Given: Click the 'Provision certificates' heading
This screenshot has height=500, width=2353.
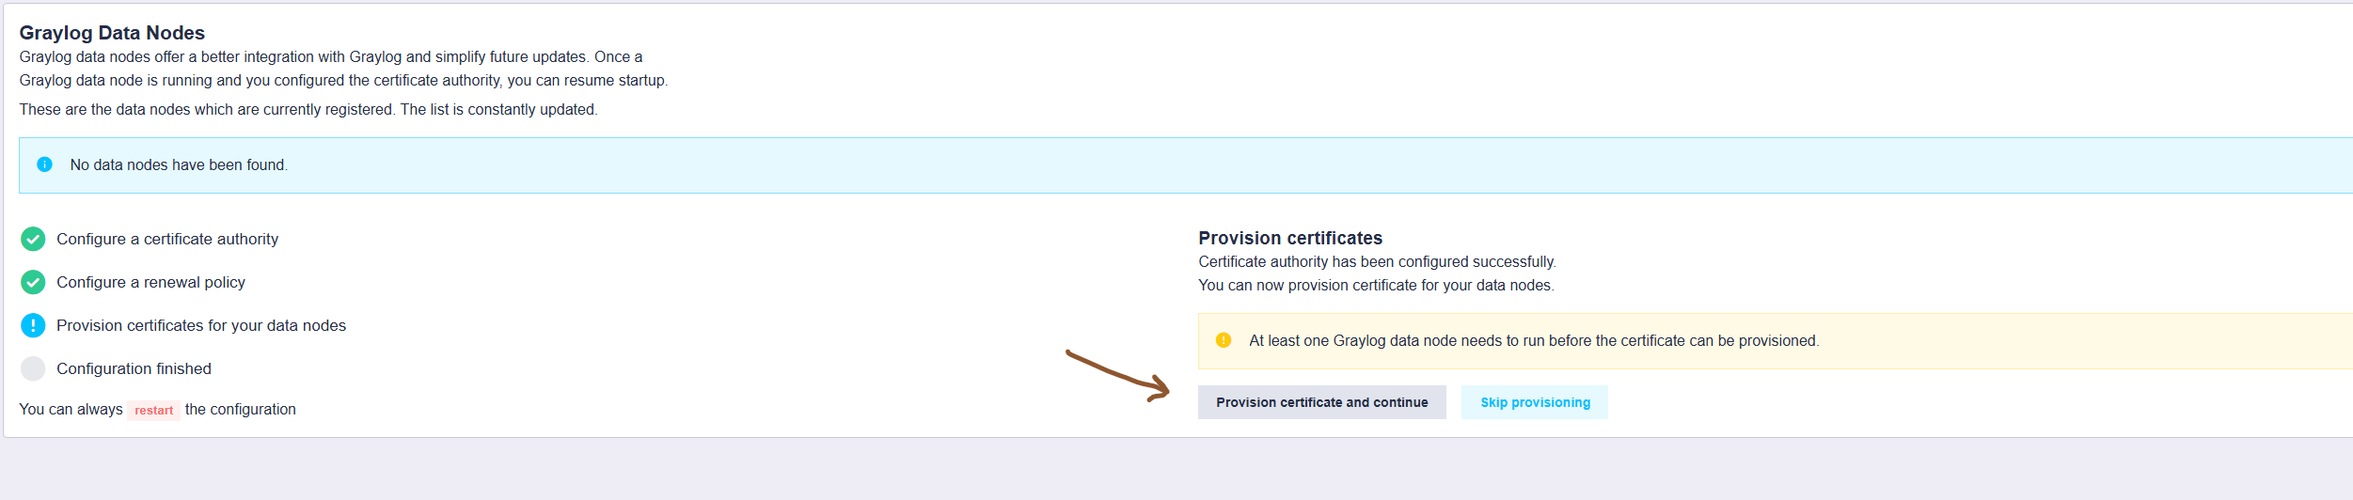Looking at the screenshot, I should 1290,238.
